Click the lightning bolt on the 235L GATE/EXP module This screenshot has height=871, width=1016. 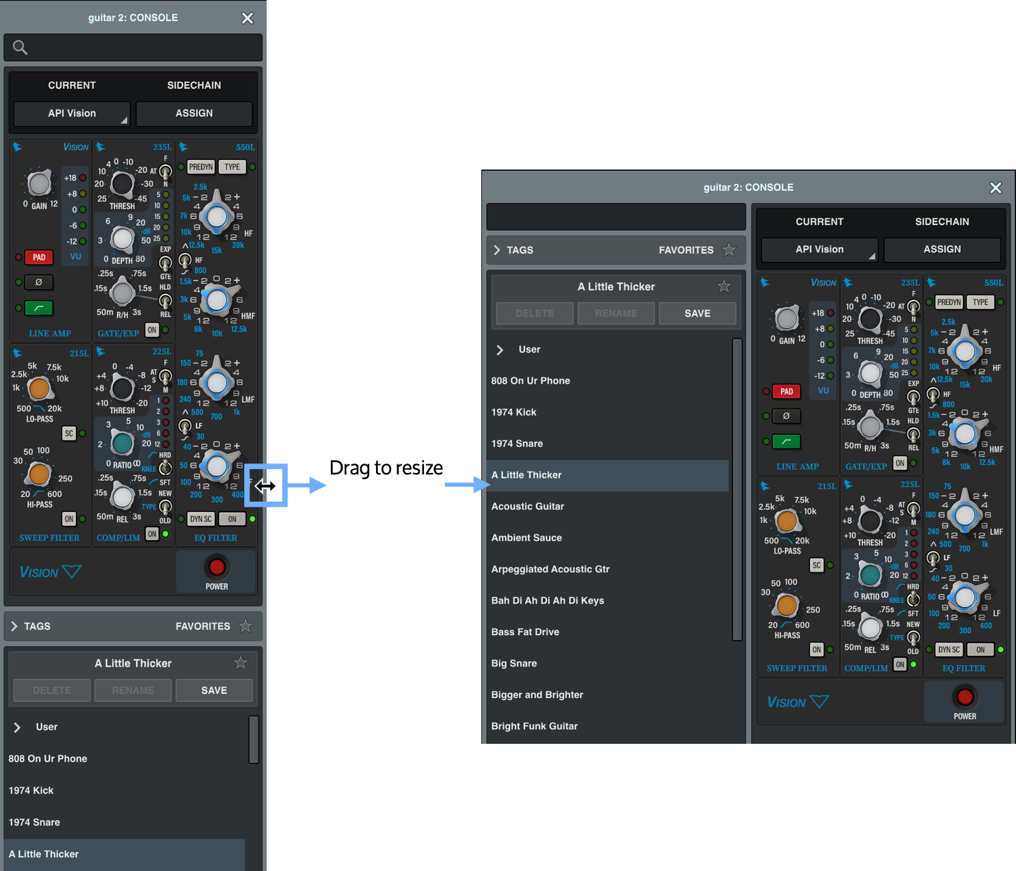coord(101,146)
